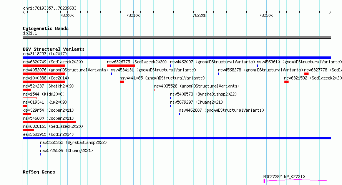Click the Cytogenetic Bands track title
This screenshot has width=342, height=185.
point(46,28)
